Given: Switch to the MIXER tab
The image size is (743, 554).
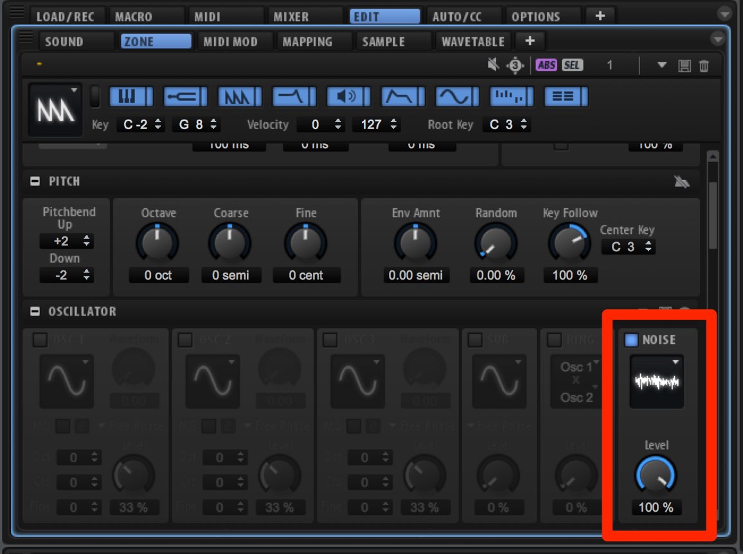Looking at the screenshot, I should (305, 16).
